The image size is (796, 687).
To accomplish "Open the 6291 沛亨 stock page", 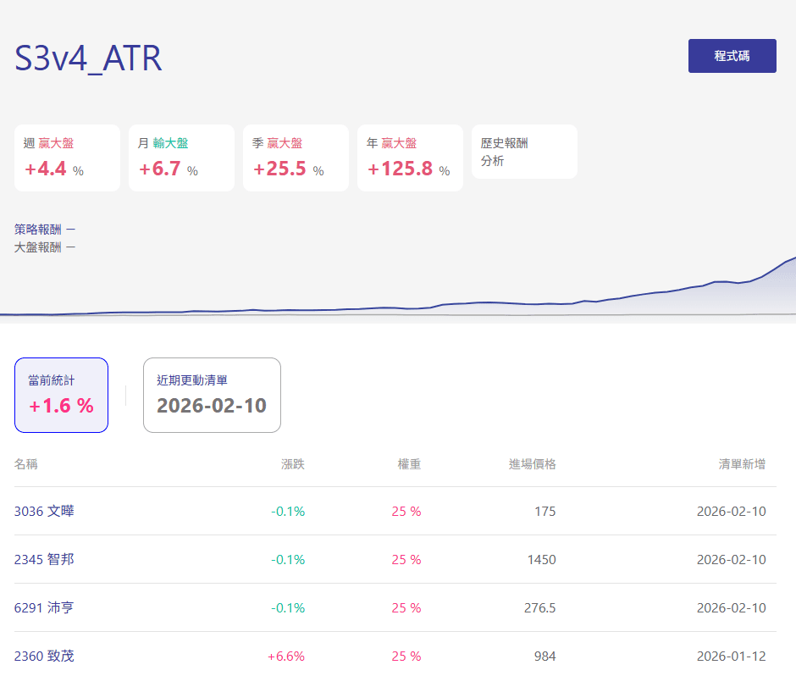I will tap(44, 608).
